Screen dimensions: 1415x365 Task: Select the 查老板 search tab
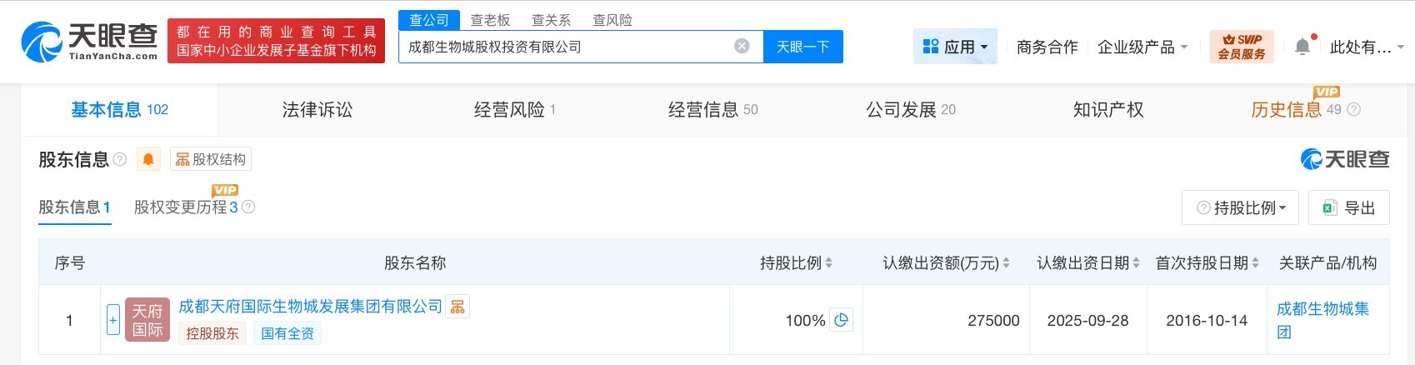[x=490, y=20]
